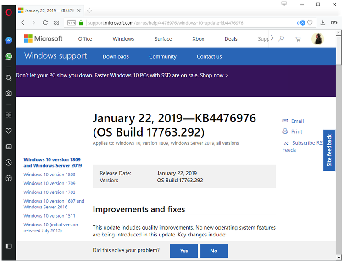Open the Contact us link
This screenshot has width=344, height=263.
coord(209,56)
